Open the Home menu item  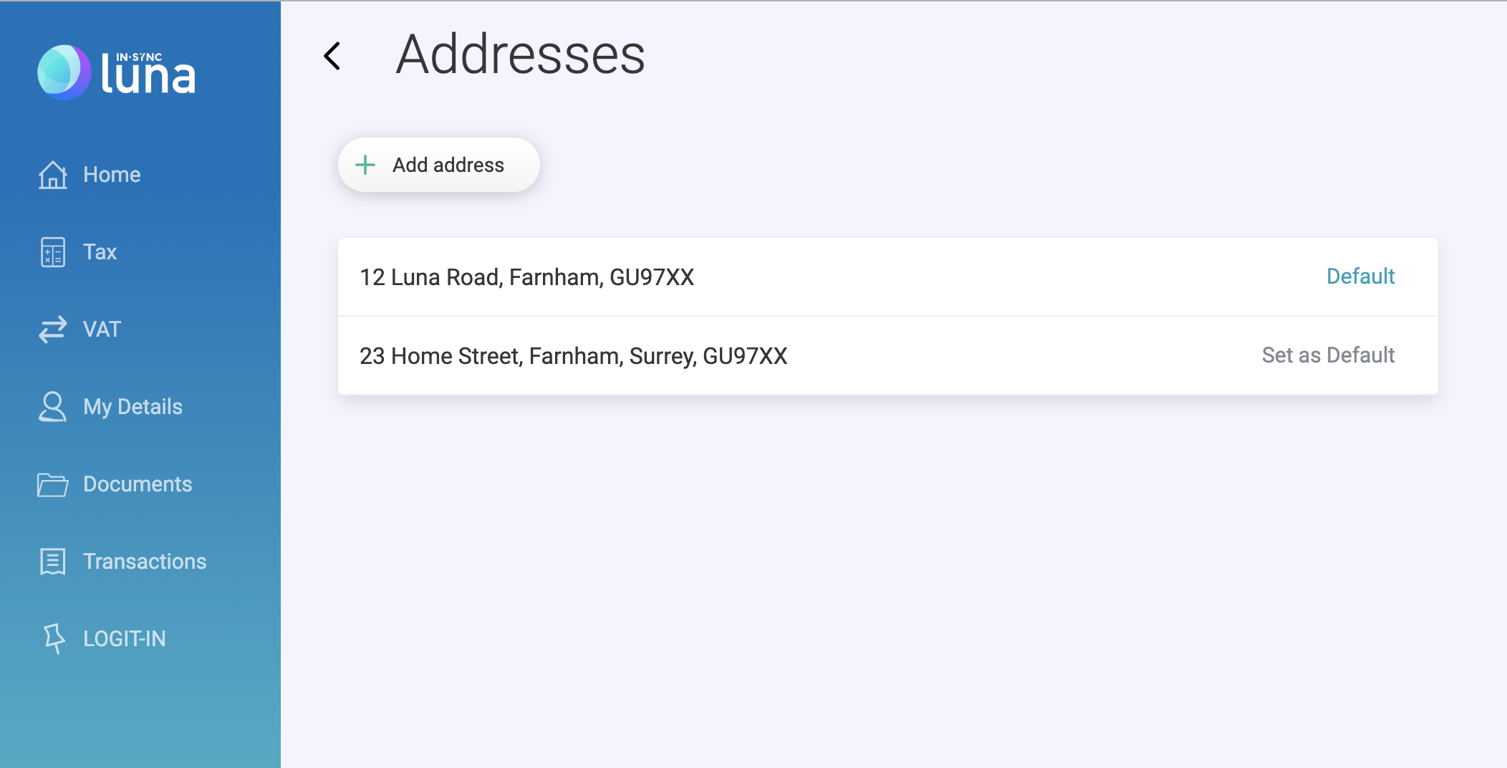(x=112, y=175)
